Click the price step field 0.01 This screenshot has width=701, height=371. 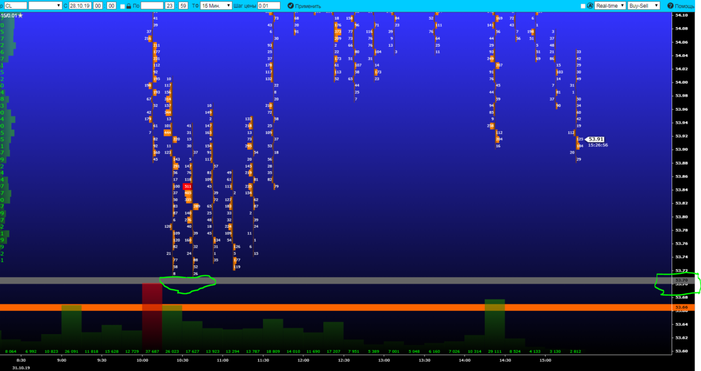[269, 5]
